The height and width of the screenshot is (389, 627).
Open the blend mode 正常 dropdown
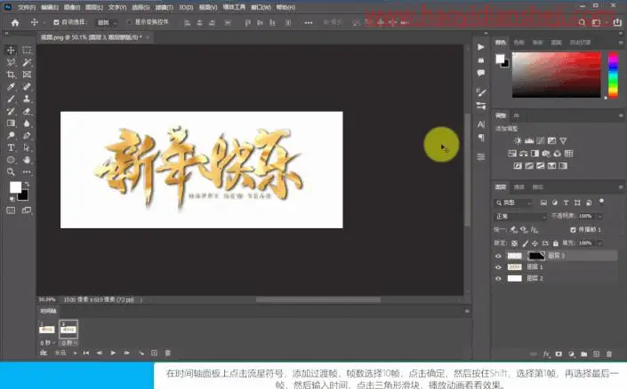click(x=520, y=217)
